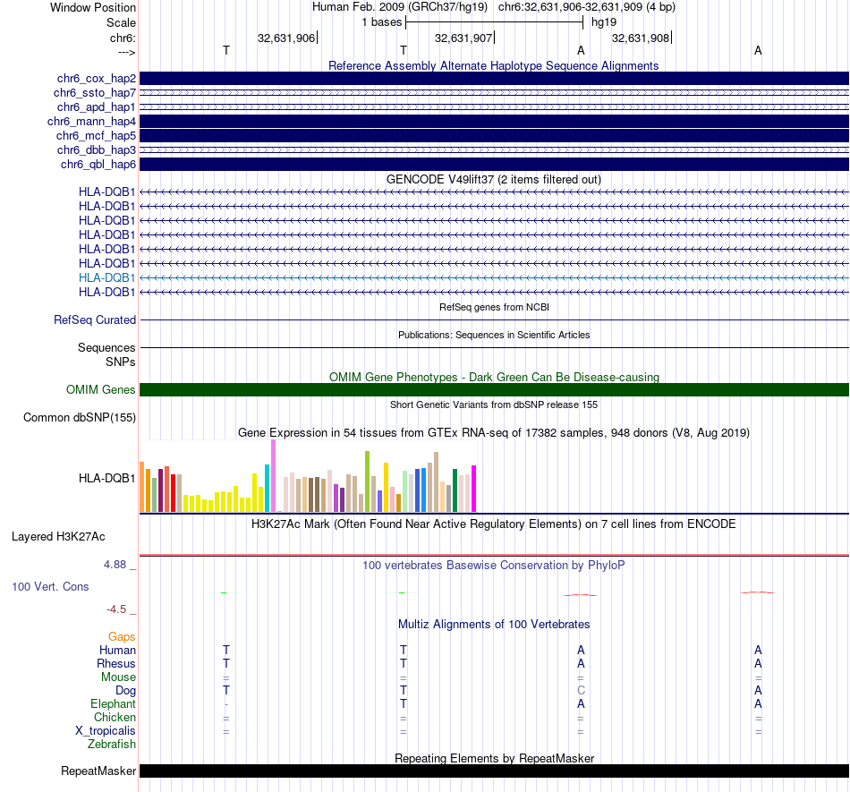Viewport: 850px width, 792px height.
Task: Select the Elephant alignment row label
Action: (x=113, y=703)
